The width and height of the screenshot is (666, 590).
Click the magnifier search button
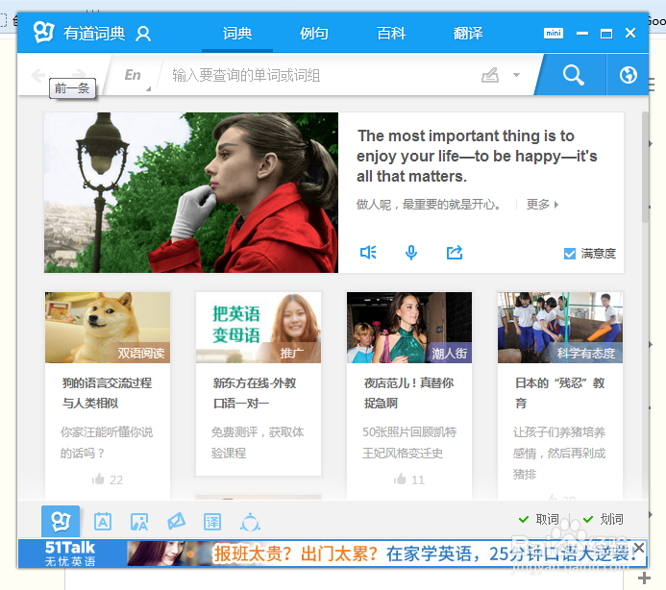[573, 75]
